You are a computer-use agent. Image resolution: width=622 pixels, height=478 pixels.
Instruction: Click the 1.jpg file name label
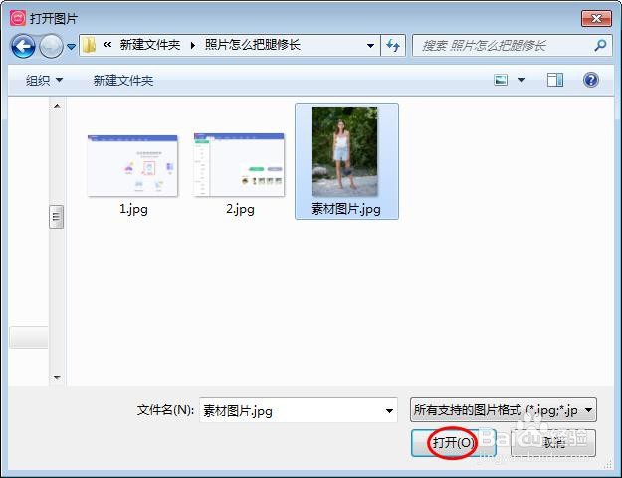tap(133, 209)
